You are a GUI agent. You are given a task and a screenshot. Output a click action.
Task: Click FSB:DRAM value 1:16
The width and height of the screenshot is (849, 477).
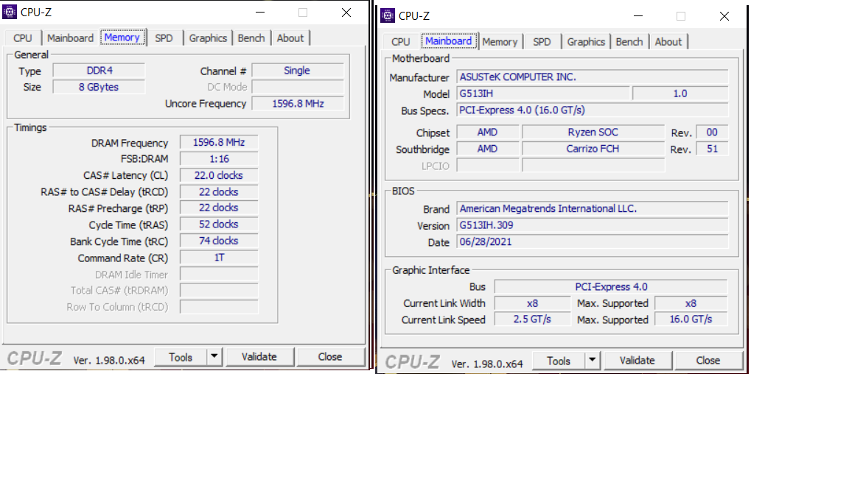click(220, 159)
